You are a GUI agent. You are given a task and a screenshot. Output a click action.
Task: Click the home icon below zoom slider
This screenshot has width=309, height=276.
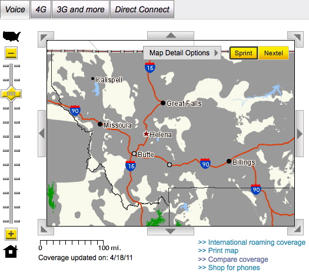11,251
